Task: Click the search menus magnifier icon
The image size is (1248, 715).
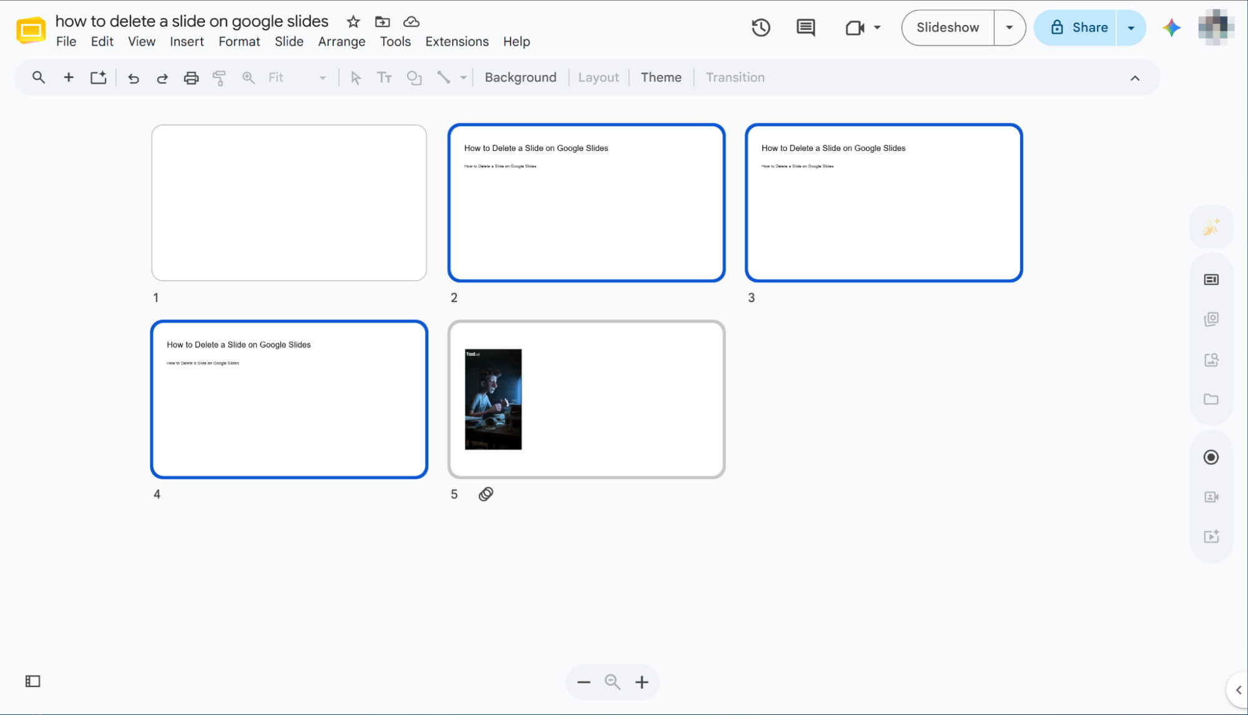Action: [39, 77]
